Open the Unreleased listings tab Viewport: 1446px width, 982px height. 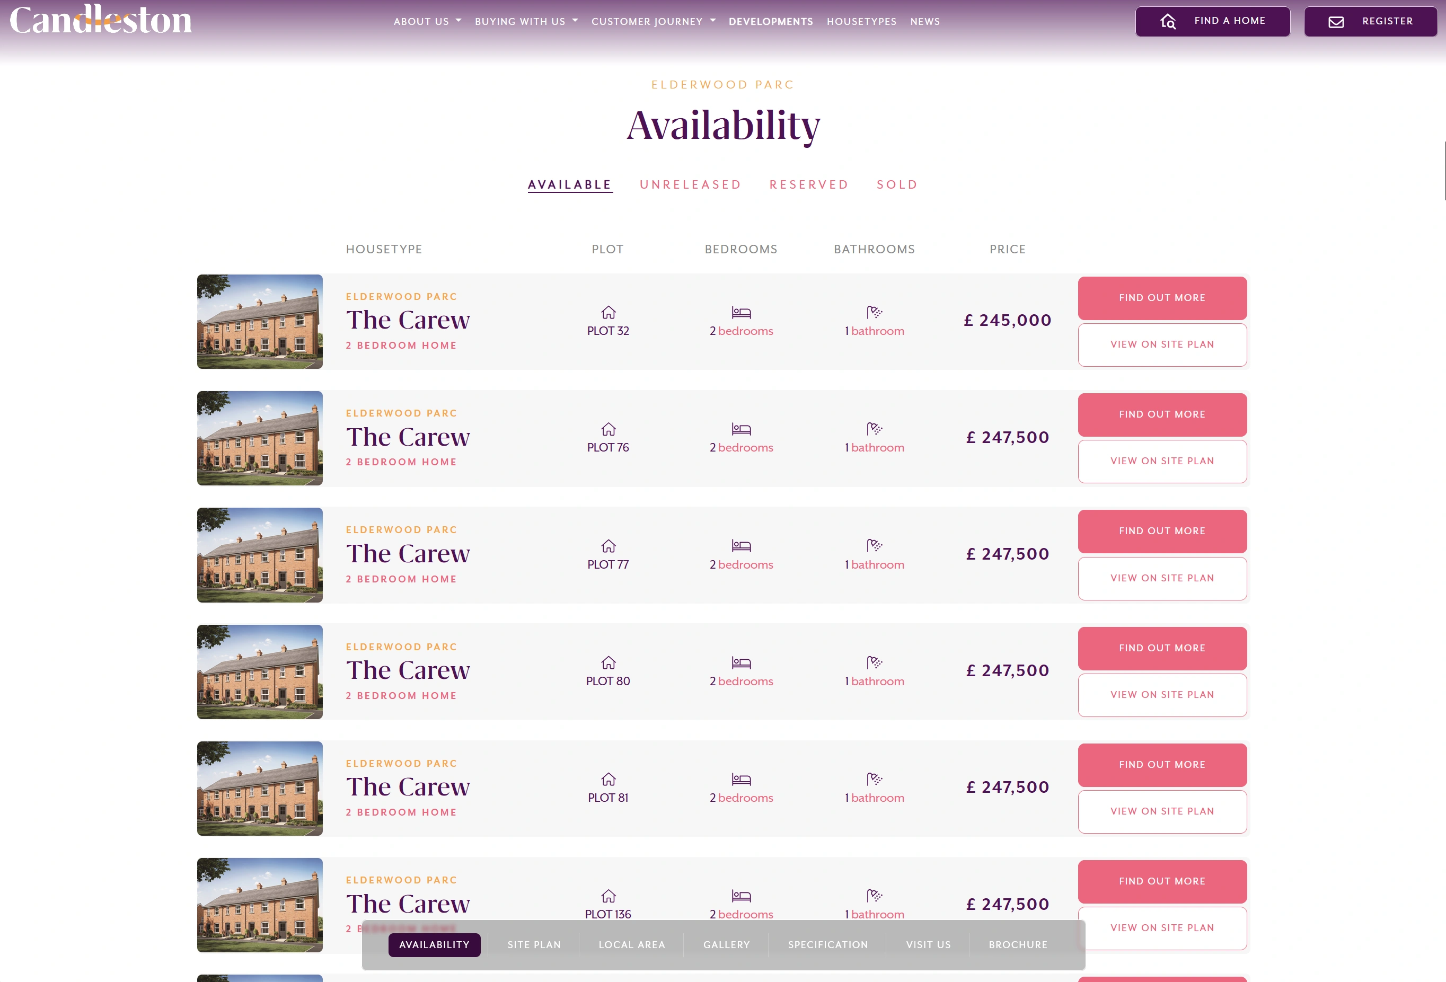(x=691, y=184)
